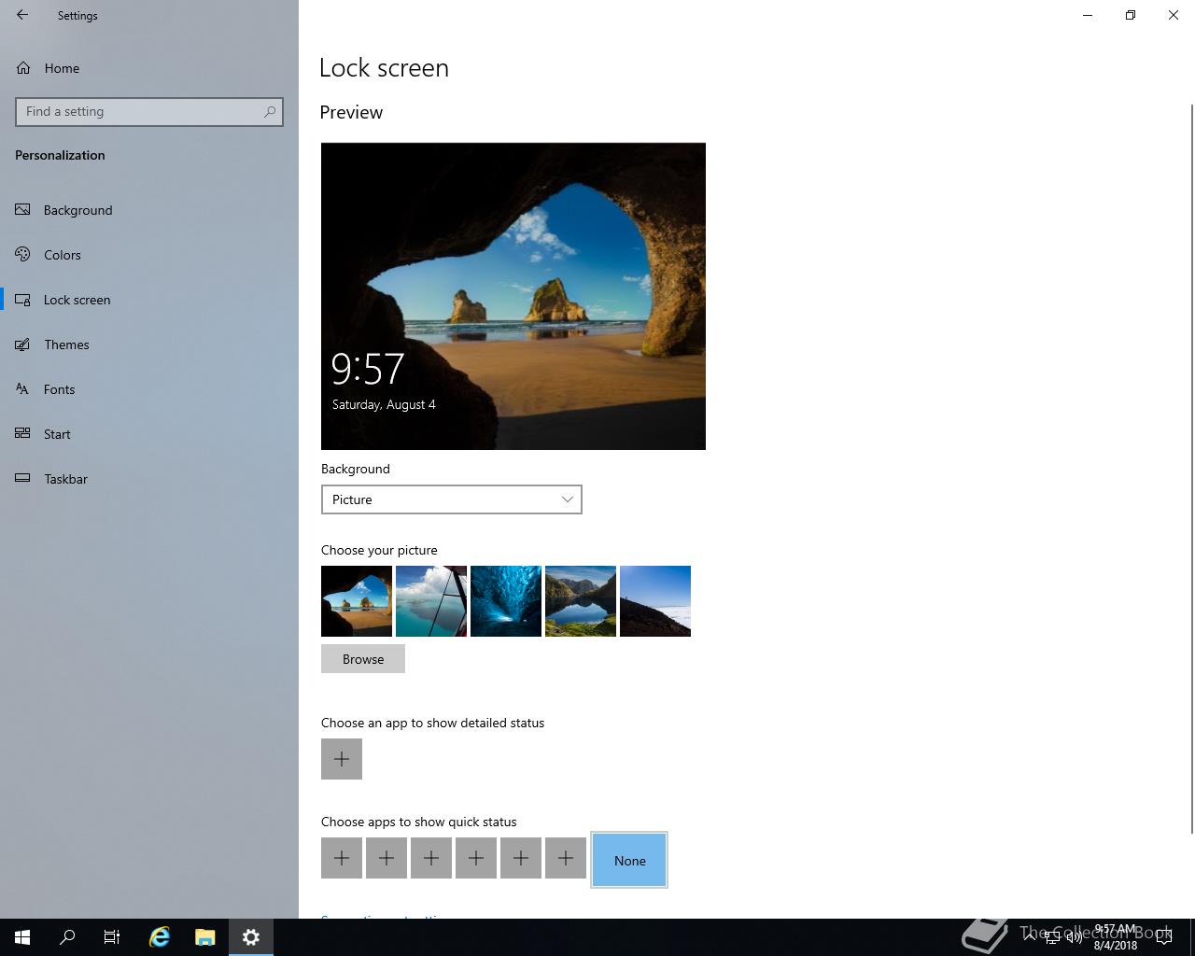The height and width of the screenshot is (956, 1195).
Task: Select the airplane wing picture thumbnail
Action: point(431,601)
